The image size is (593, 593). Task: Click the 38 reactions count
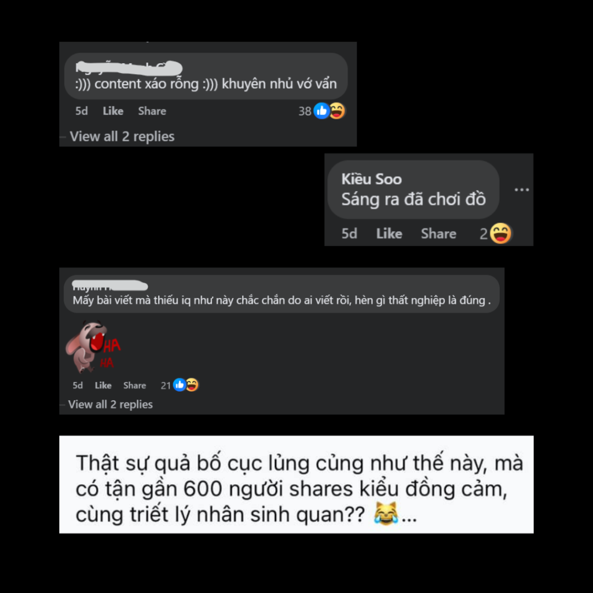tap(305, 111)
